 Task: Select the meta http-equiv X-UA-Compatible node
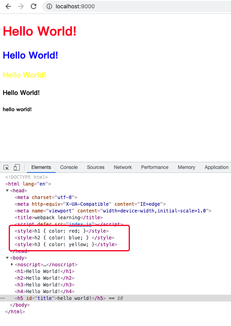[x=90, y=204]
